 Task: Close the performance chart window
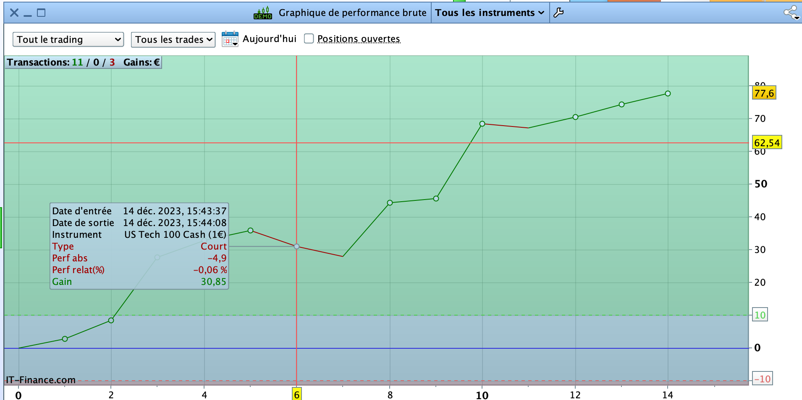[14, 13]
